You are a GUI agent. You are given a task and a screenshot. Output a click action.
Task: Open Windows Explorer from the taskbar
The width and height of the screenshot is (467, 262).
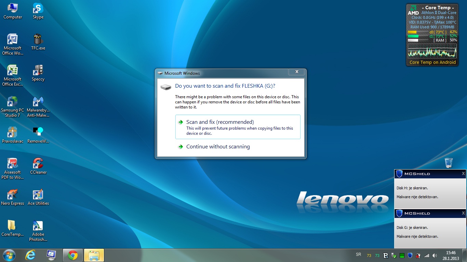(94, 255)
